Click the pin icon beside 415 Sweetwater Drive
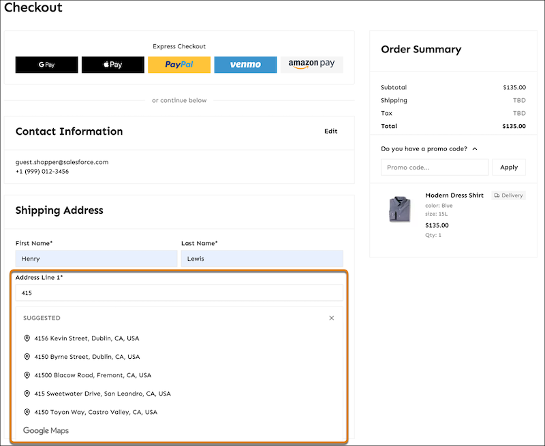 27,394
